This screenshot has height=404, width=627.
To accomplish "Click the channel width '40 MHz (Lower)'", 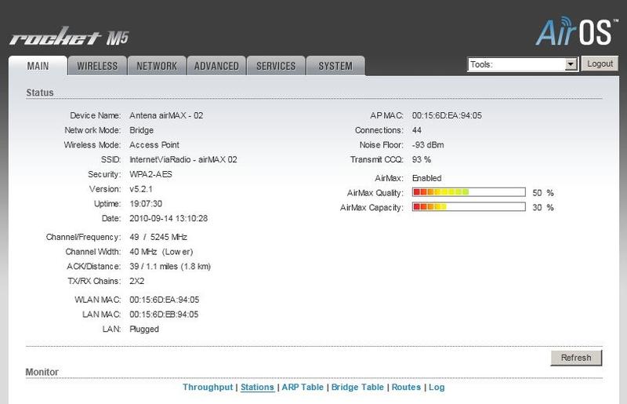I will tap(161, 252).
